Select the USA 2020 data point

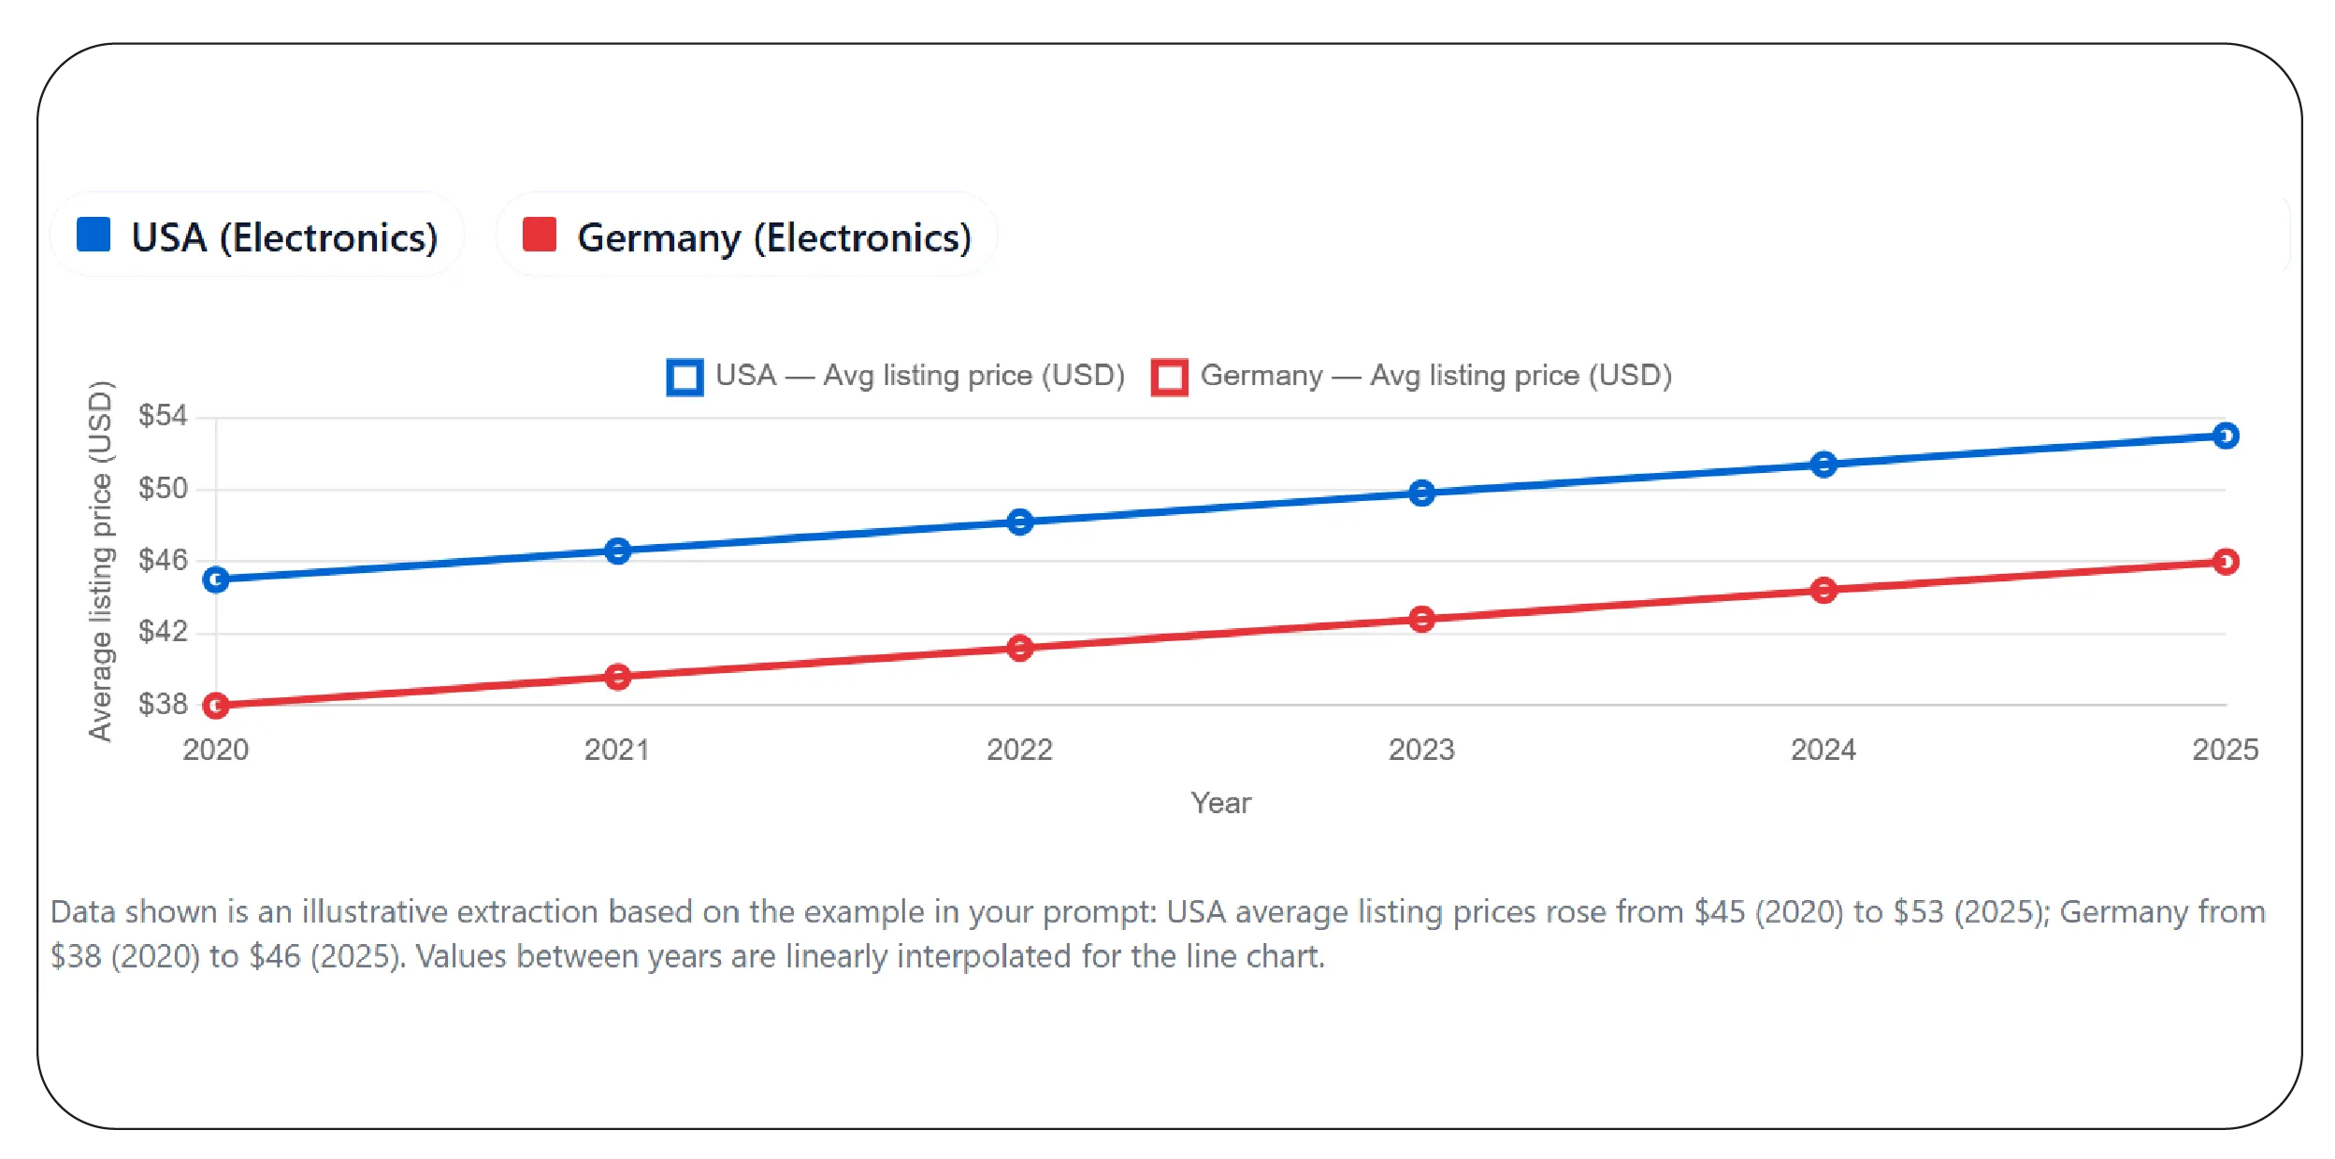(216, 580)
